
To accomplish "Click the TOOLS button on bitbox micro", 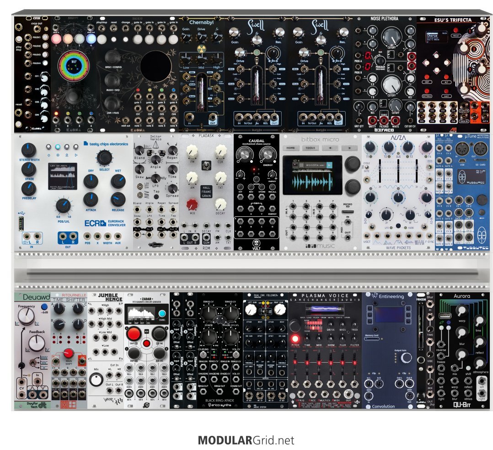I will pyautogui.click(x=311, y=148).
